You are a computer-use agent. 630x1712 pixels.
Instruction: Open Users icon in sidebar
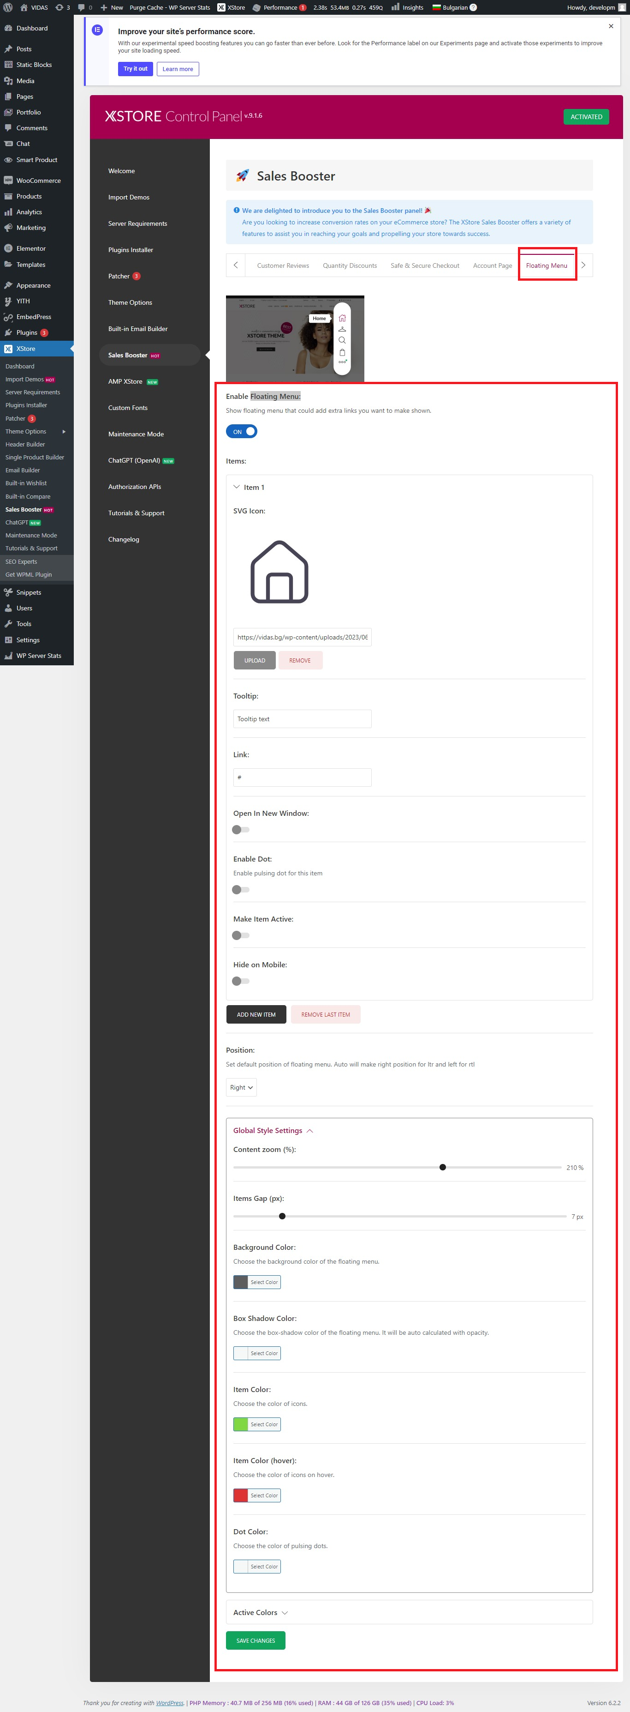click(x=8, y=608)
